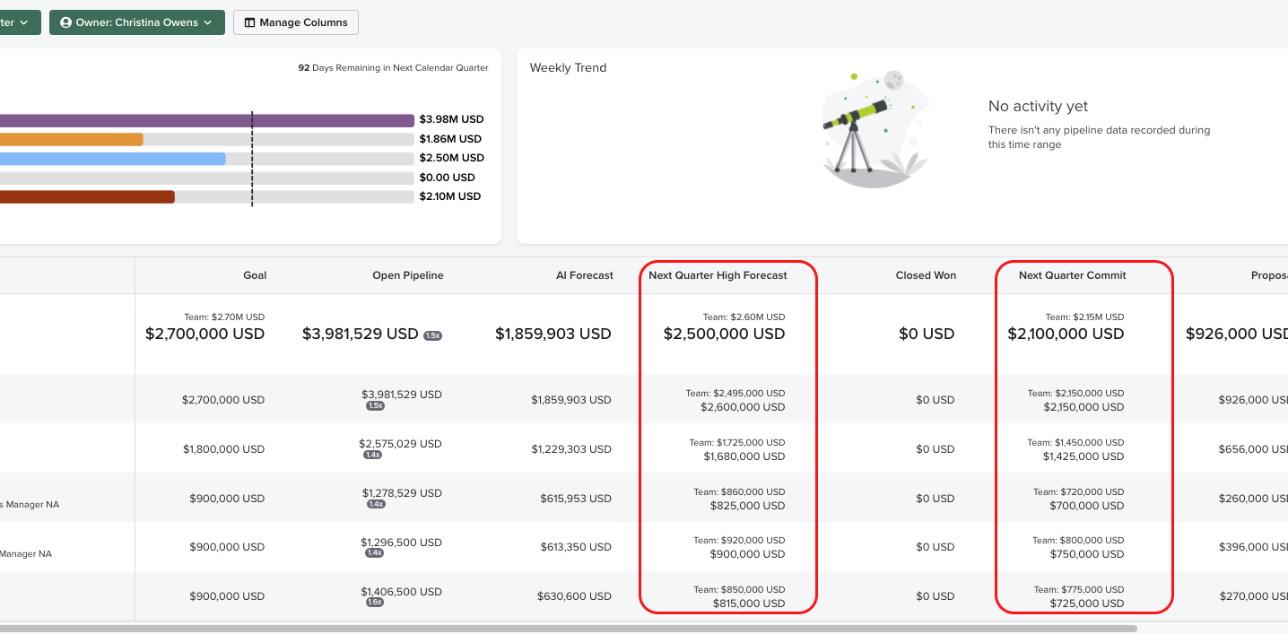Expand the Owner: Christina Owens dropdown chevron
1288x634 pixels.
(208, 22)
